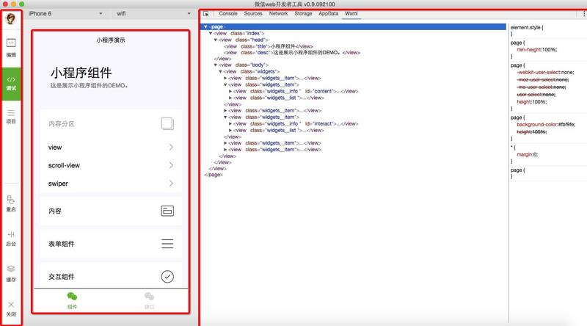The width and height of the screenshot is (587, 326).
Task: Click the 小程序演示 navigation title
Action: tap(111, 40)
